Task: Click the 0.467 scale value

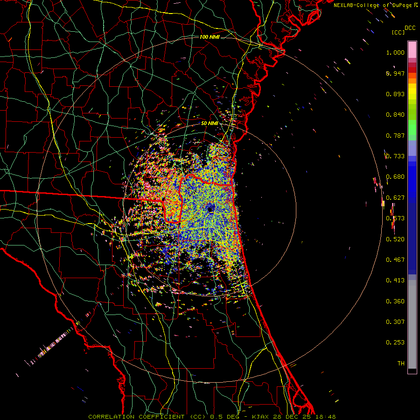Action: (x=395, y=260)
